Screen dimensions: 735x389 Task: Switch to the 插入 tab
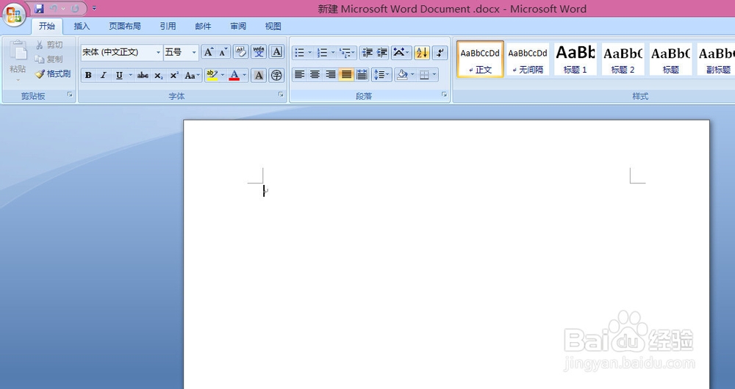82,26
